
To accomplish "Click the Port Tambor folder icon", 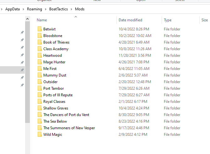I will [40, 88].
